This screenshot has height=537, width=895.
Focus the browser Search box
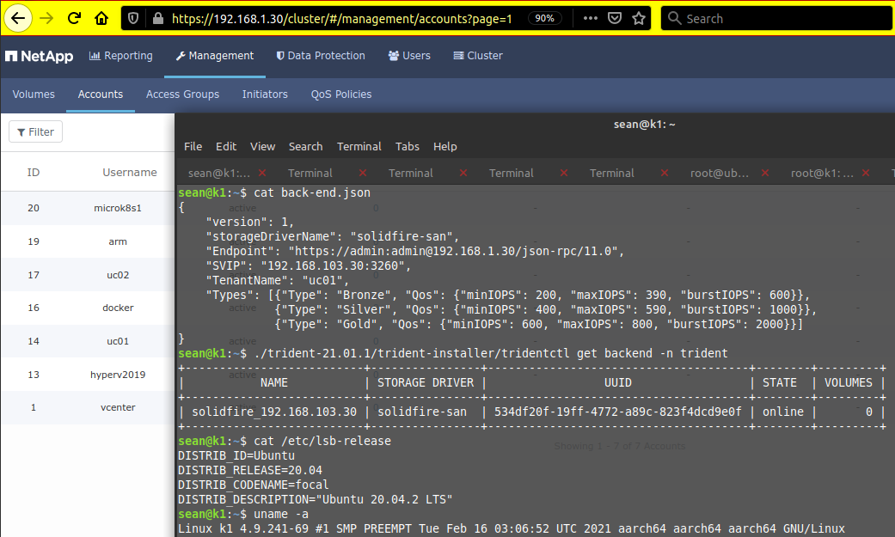776,18
